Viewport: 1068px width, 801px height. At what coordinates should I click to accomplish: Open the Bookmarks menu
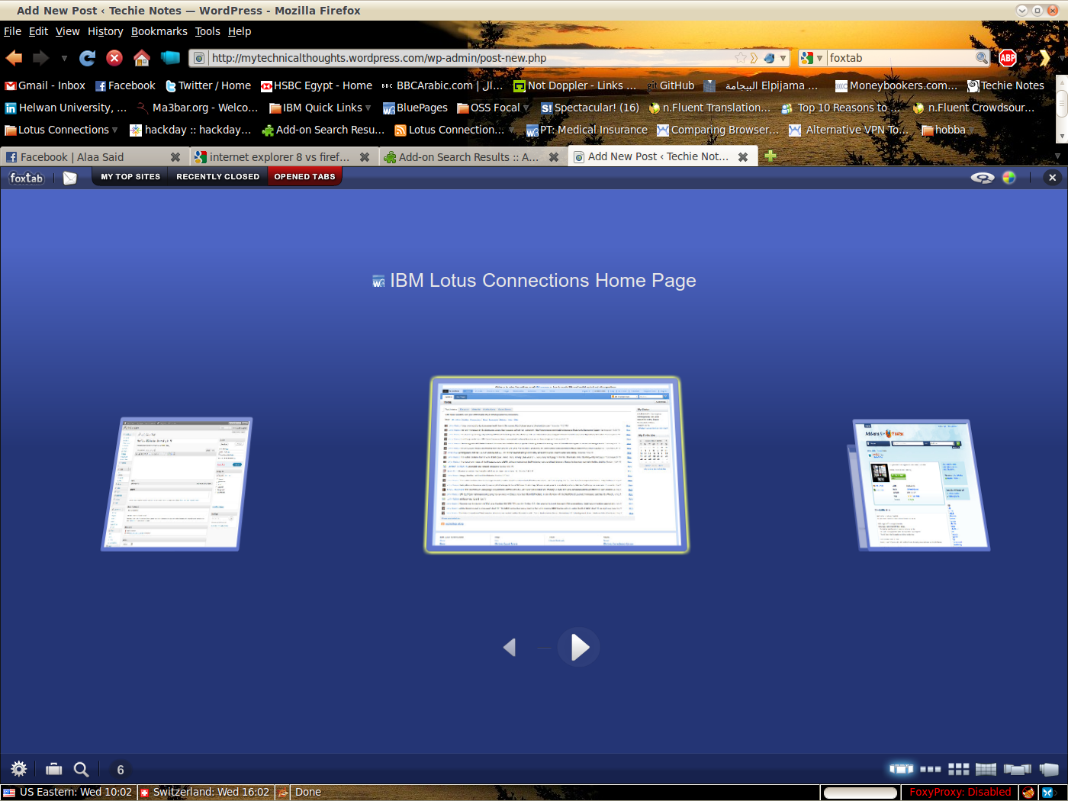click(x=159, y=31)
